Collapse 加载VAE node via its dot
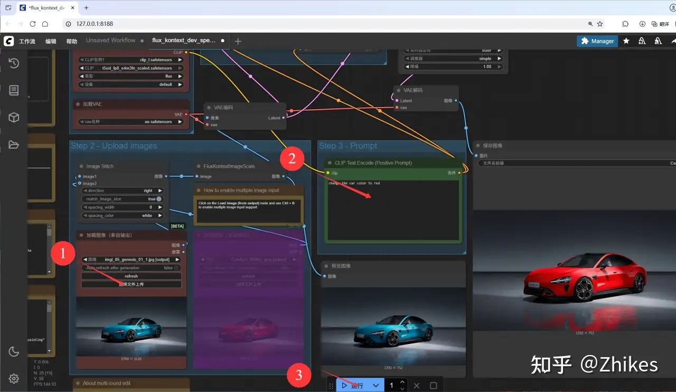This screenshot has width=676, height=392. click(x=77, y=104)
